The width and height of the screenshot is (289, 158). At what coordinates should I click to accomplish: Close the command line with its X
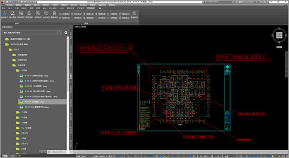(42, 152)
